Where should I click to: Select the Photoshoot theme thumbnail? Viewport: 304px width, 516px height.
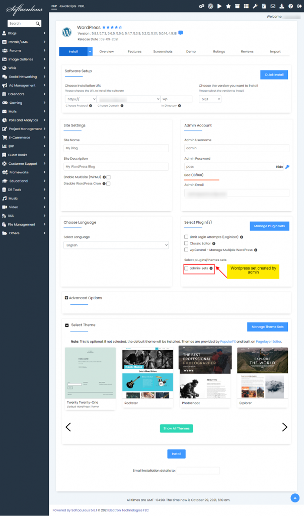[x=205, y=372]
